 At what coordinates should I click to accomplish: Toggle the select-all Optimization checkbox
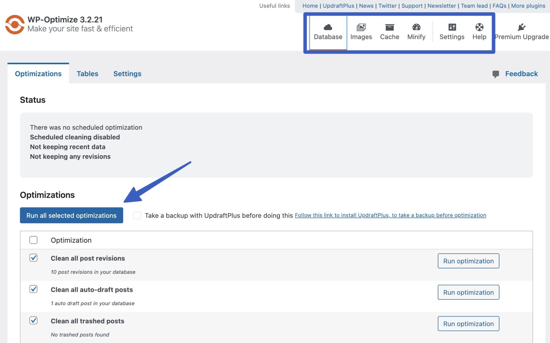click(x=33, y=240)
